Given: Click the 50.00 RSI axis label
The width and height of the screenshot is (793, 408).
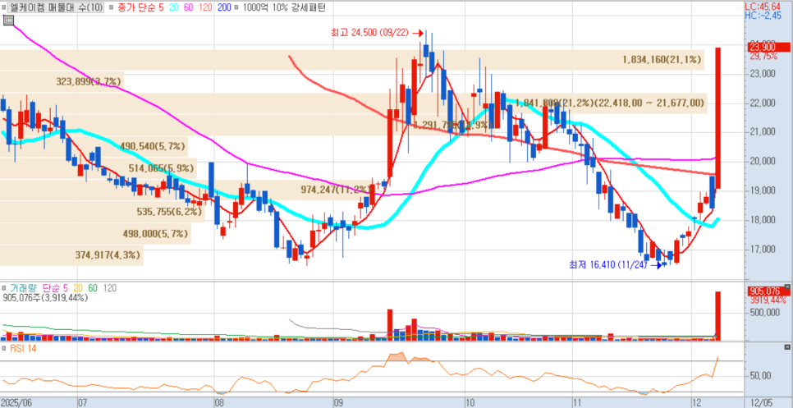Looking at the screenshot, I should [x=761, y=376].
